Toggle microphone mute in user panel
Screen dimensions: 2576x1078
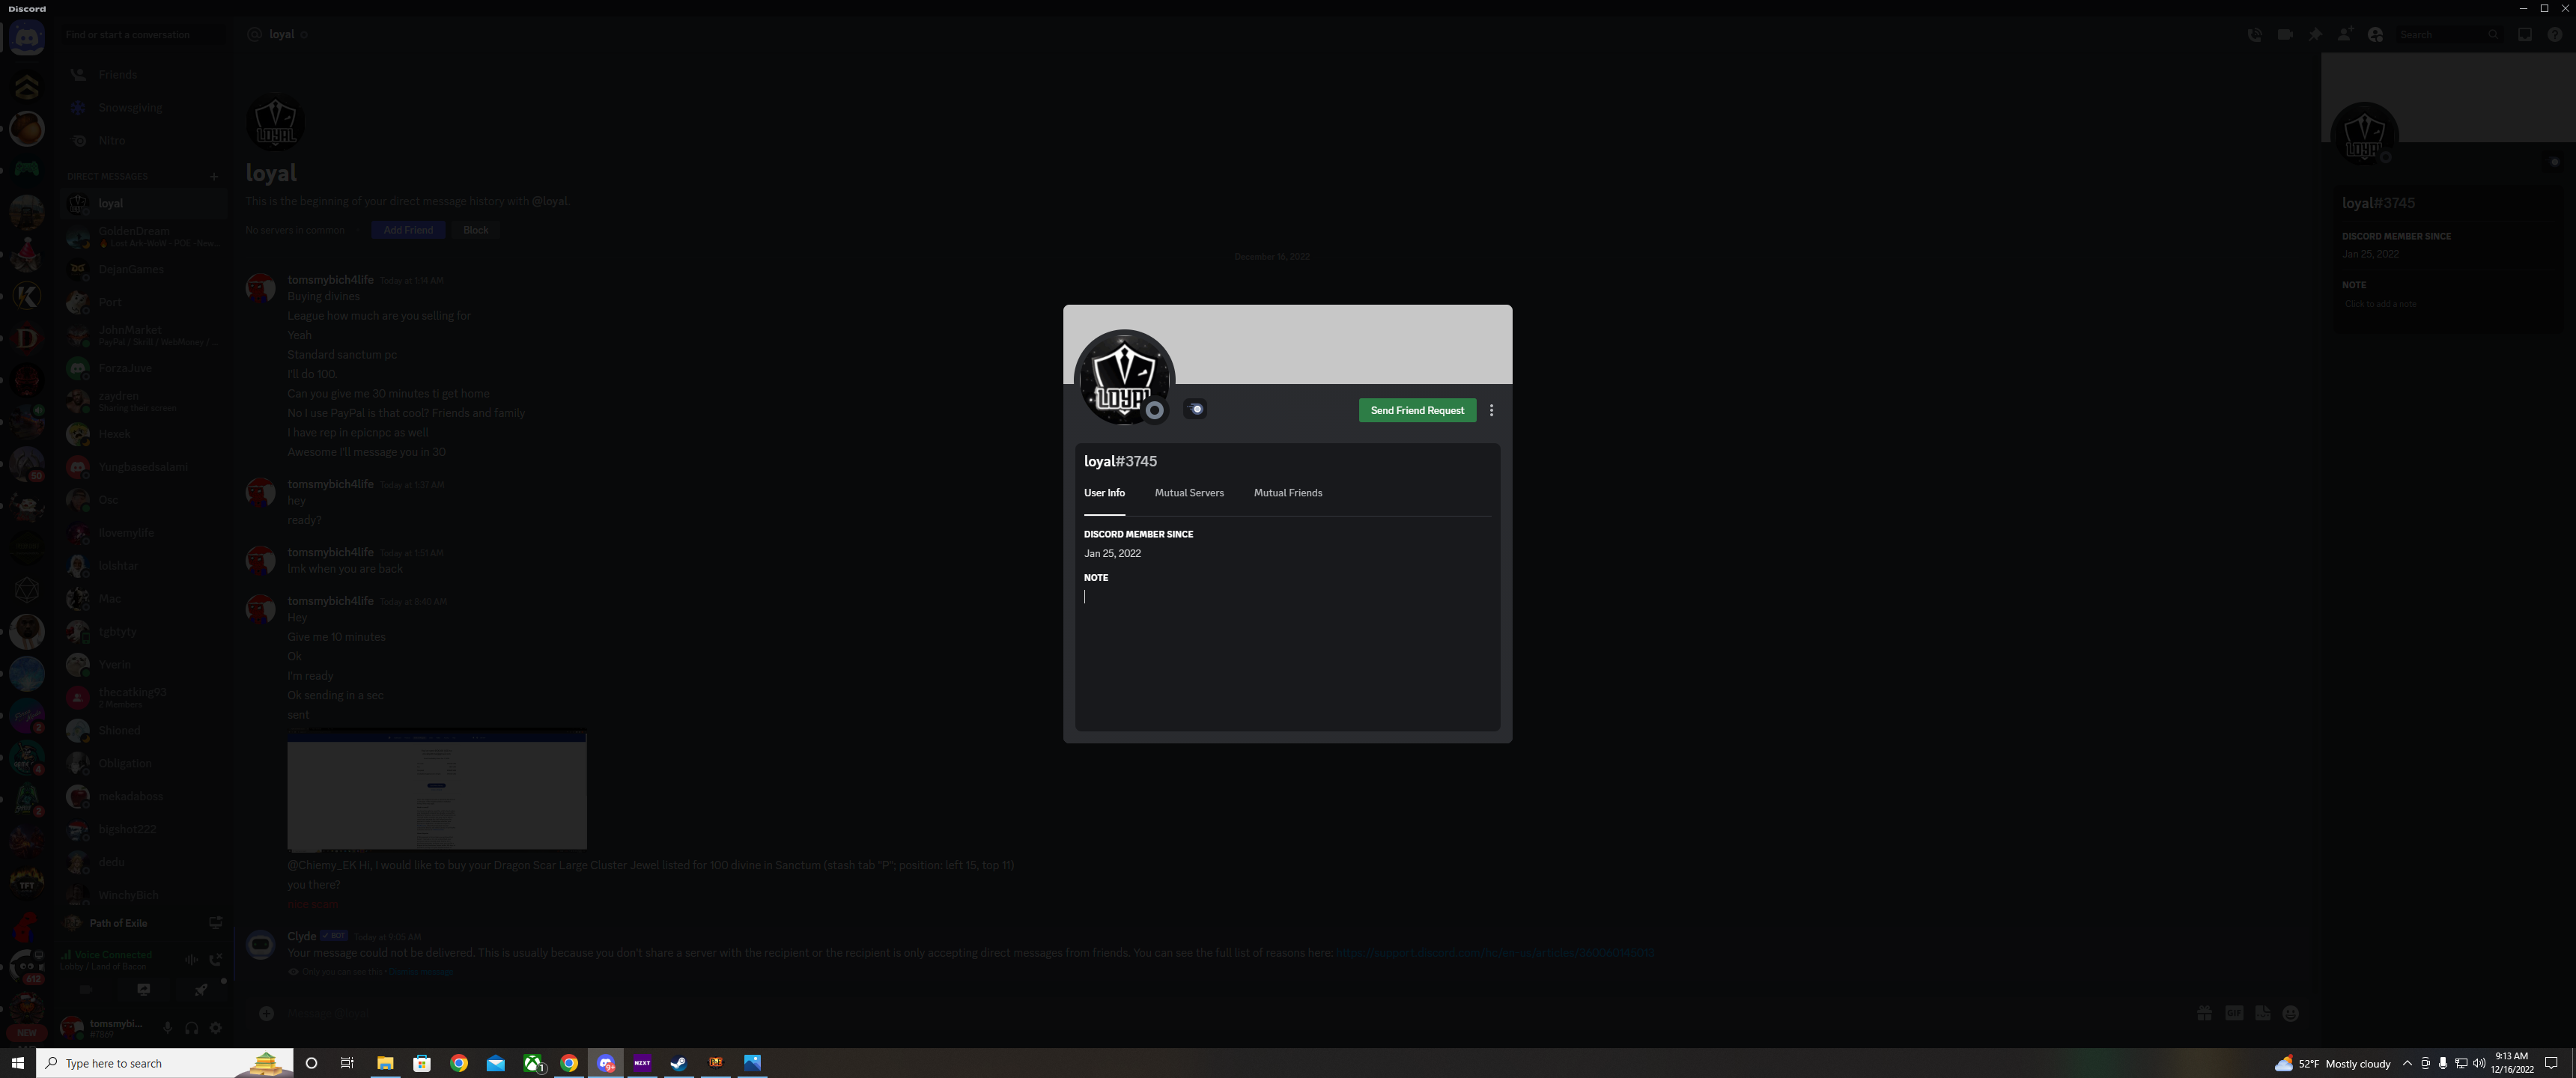tap(167, 1027)
